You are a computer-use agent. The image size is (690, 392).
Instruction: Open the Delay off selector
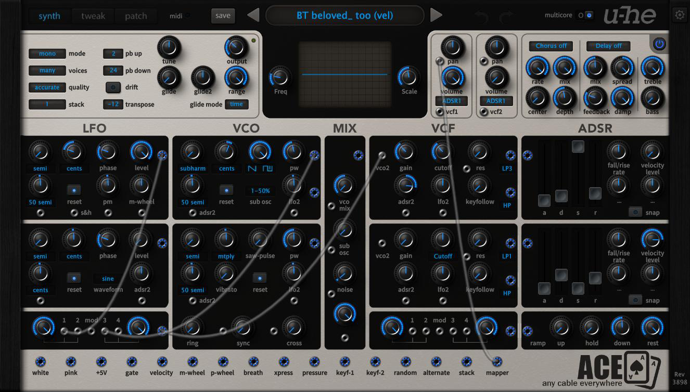pyautogui.click(x=609, y=46)
